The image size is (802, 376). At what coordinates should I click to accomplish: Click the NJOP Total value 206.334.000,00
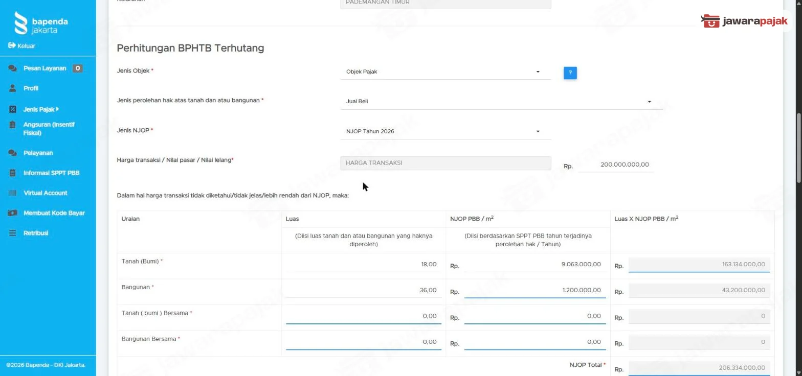(x=699, y=368)
